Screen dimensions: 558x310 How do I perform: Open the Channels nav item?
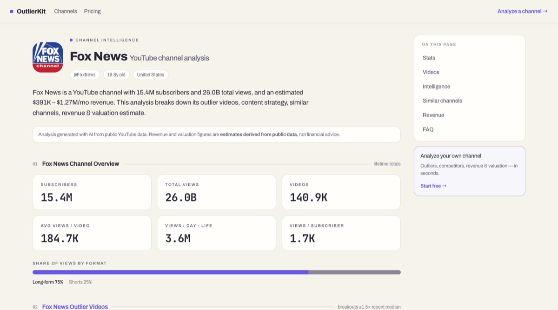(66, 11)
